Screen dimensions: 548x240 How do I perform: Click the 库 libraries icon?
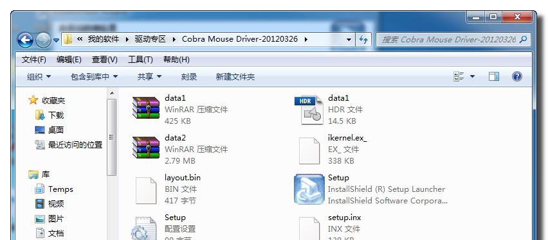(x=33, y=174)
